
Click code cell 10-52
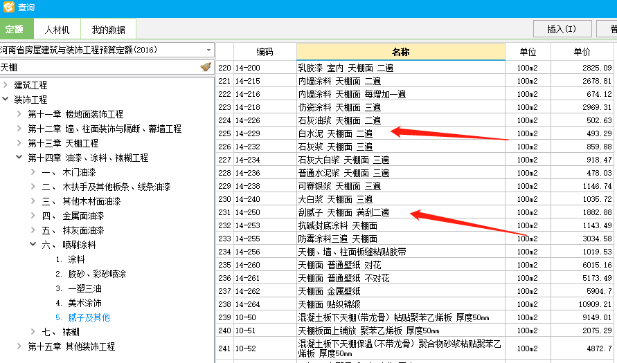tap(265, 348)
